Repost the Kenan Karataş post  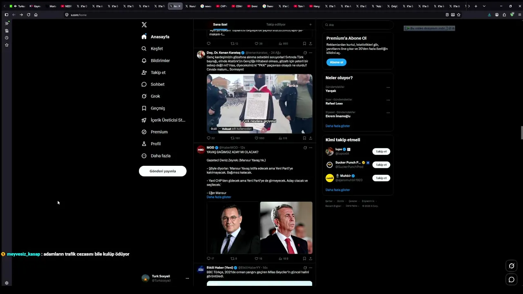pyautogui.click(x=232, y=138)
